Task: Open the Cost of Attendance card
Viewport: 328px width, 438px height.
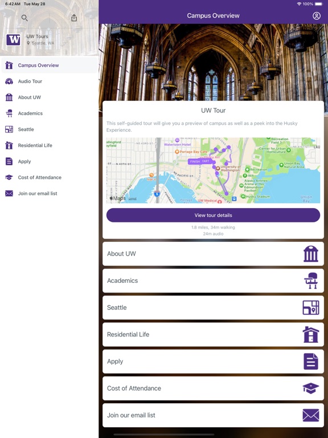Action: tap(213, 388)
